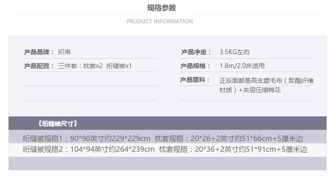This screenshot has height=184, width=336.
Task: Click the 规格参数 heading
Action: 162,8
